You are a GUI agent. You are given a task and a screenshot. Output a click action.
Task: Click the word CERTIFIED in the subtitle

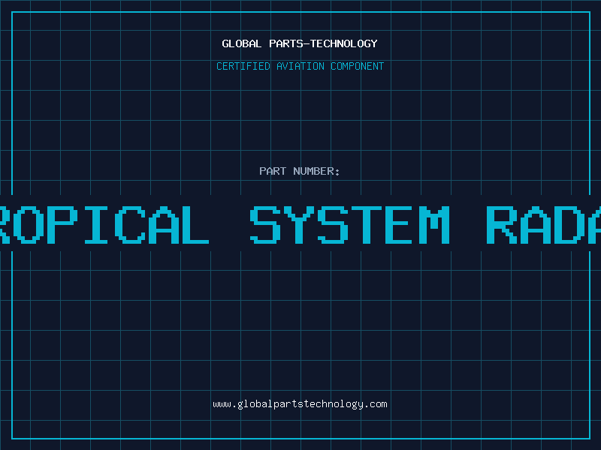pyautogui.click(x=243, y=66)
